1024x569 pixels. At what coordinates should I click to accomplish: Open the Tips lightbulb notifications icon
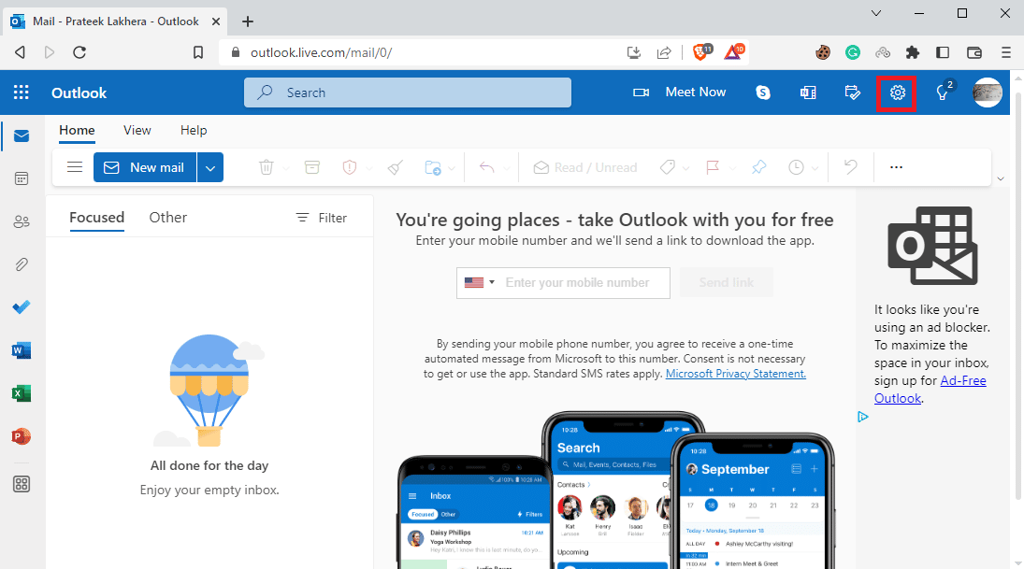pyautogui.click(x=943, y=92)
